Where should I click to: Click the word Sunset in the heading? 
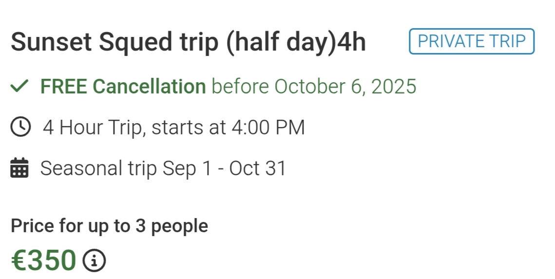click(51, 42)
